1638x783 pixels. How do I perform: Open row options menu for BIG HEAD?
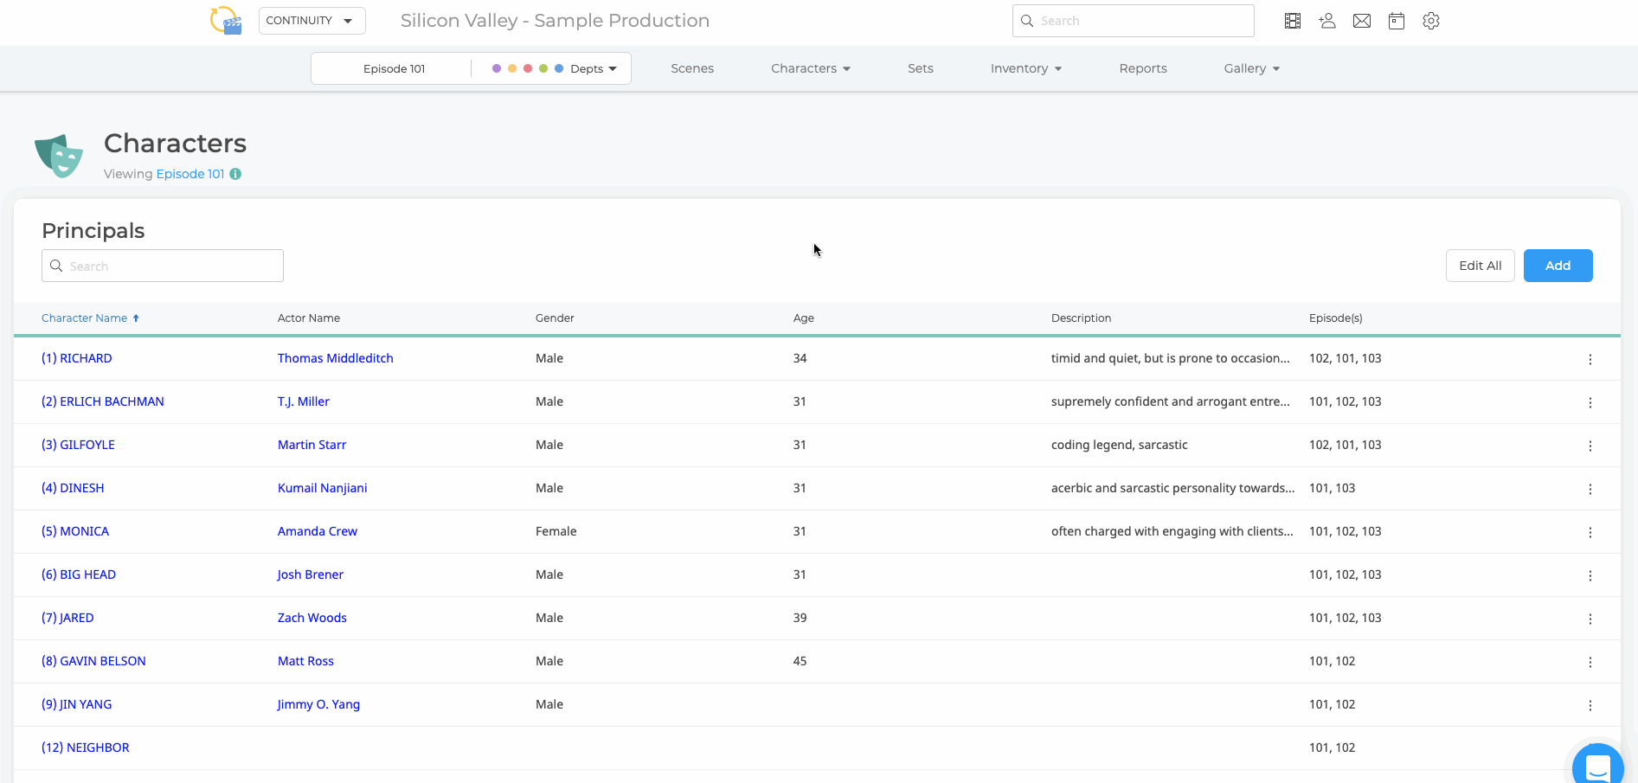point(1590,575)
